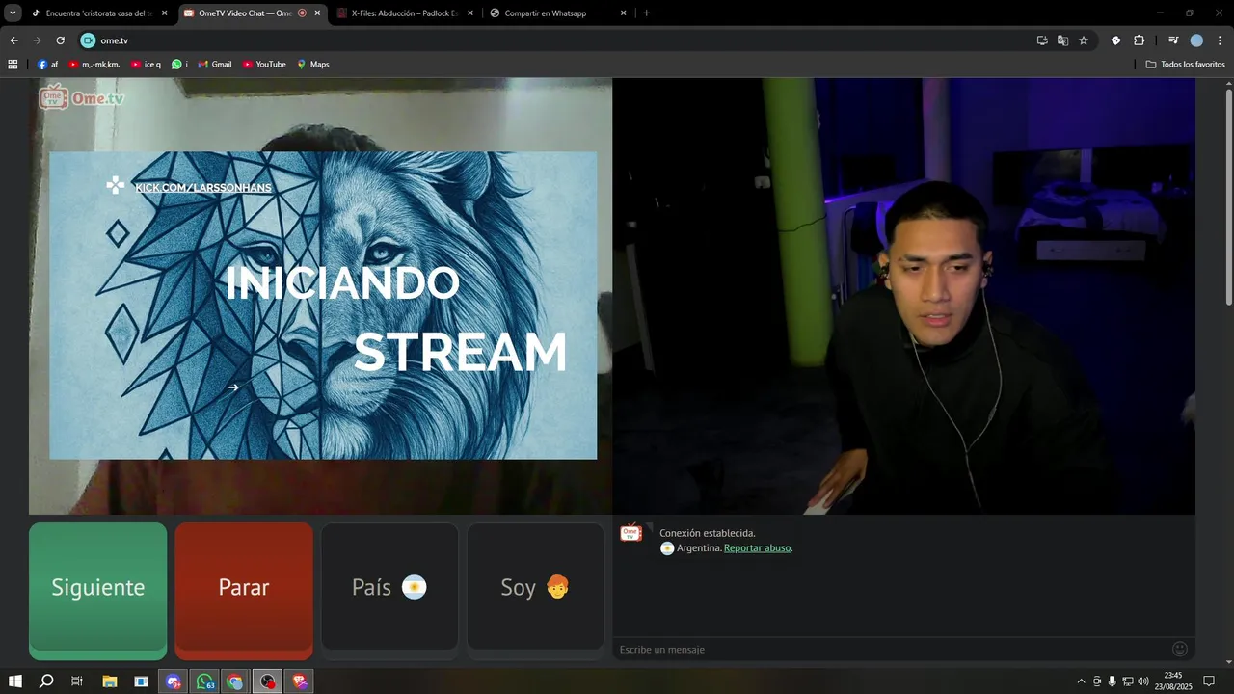Open OBS Studio from taskbar
This screenshot has width=1234, height=694.
click(x=267, y=681)
